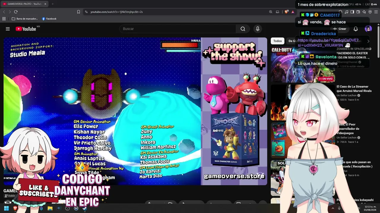Open video El Caso de La Streamer
The height and width of the screenshot is (213, 380).
coord(354,89)
